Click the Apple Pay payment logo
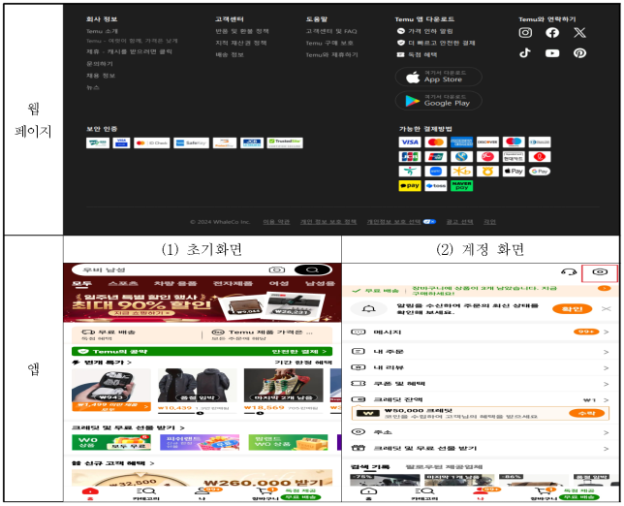This screenshot has height=506, width=624. [514, 172]
